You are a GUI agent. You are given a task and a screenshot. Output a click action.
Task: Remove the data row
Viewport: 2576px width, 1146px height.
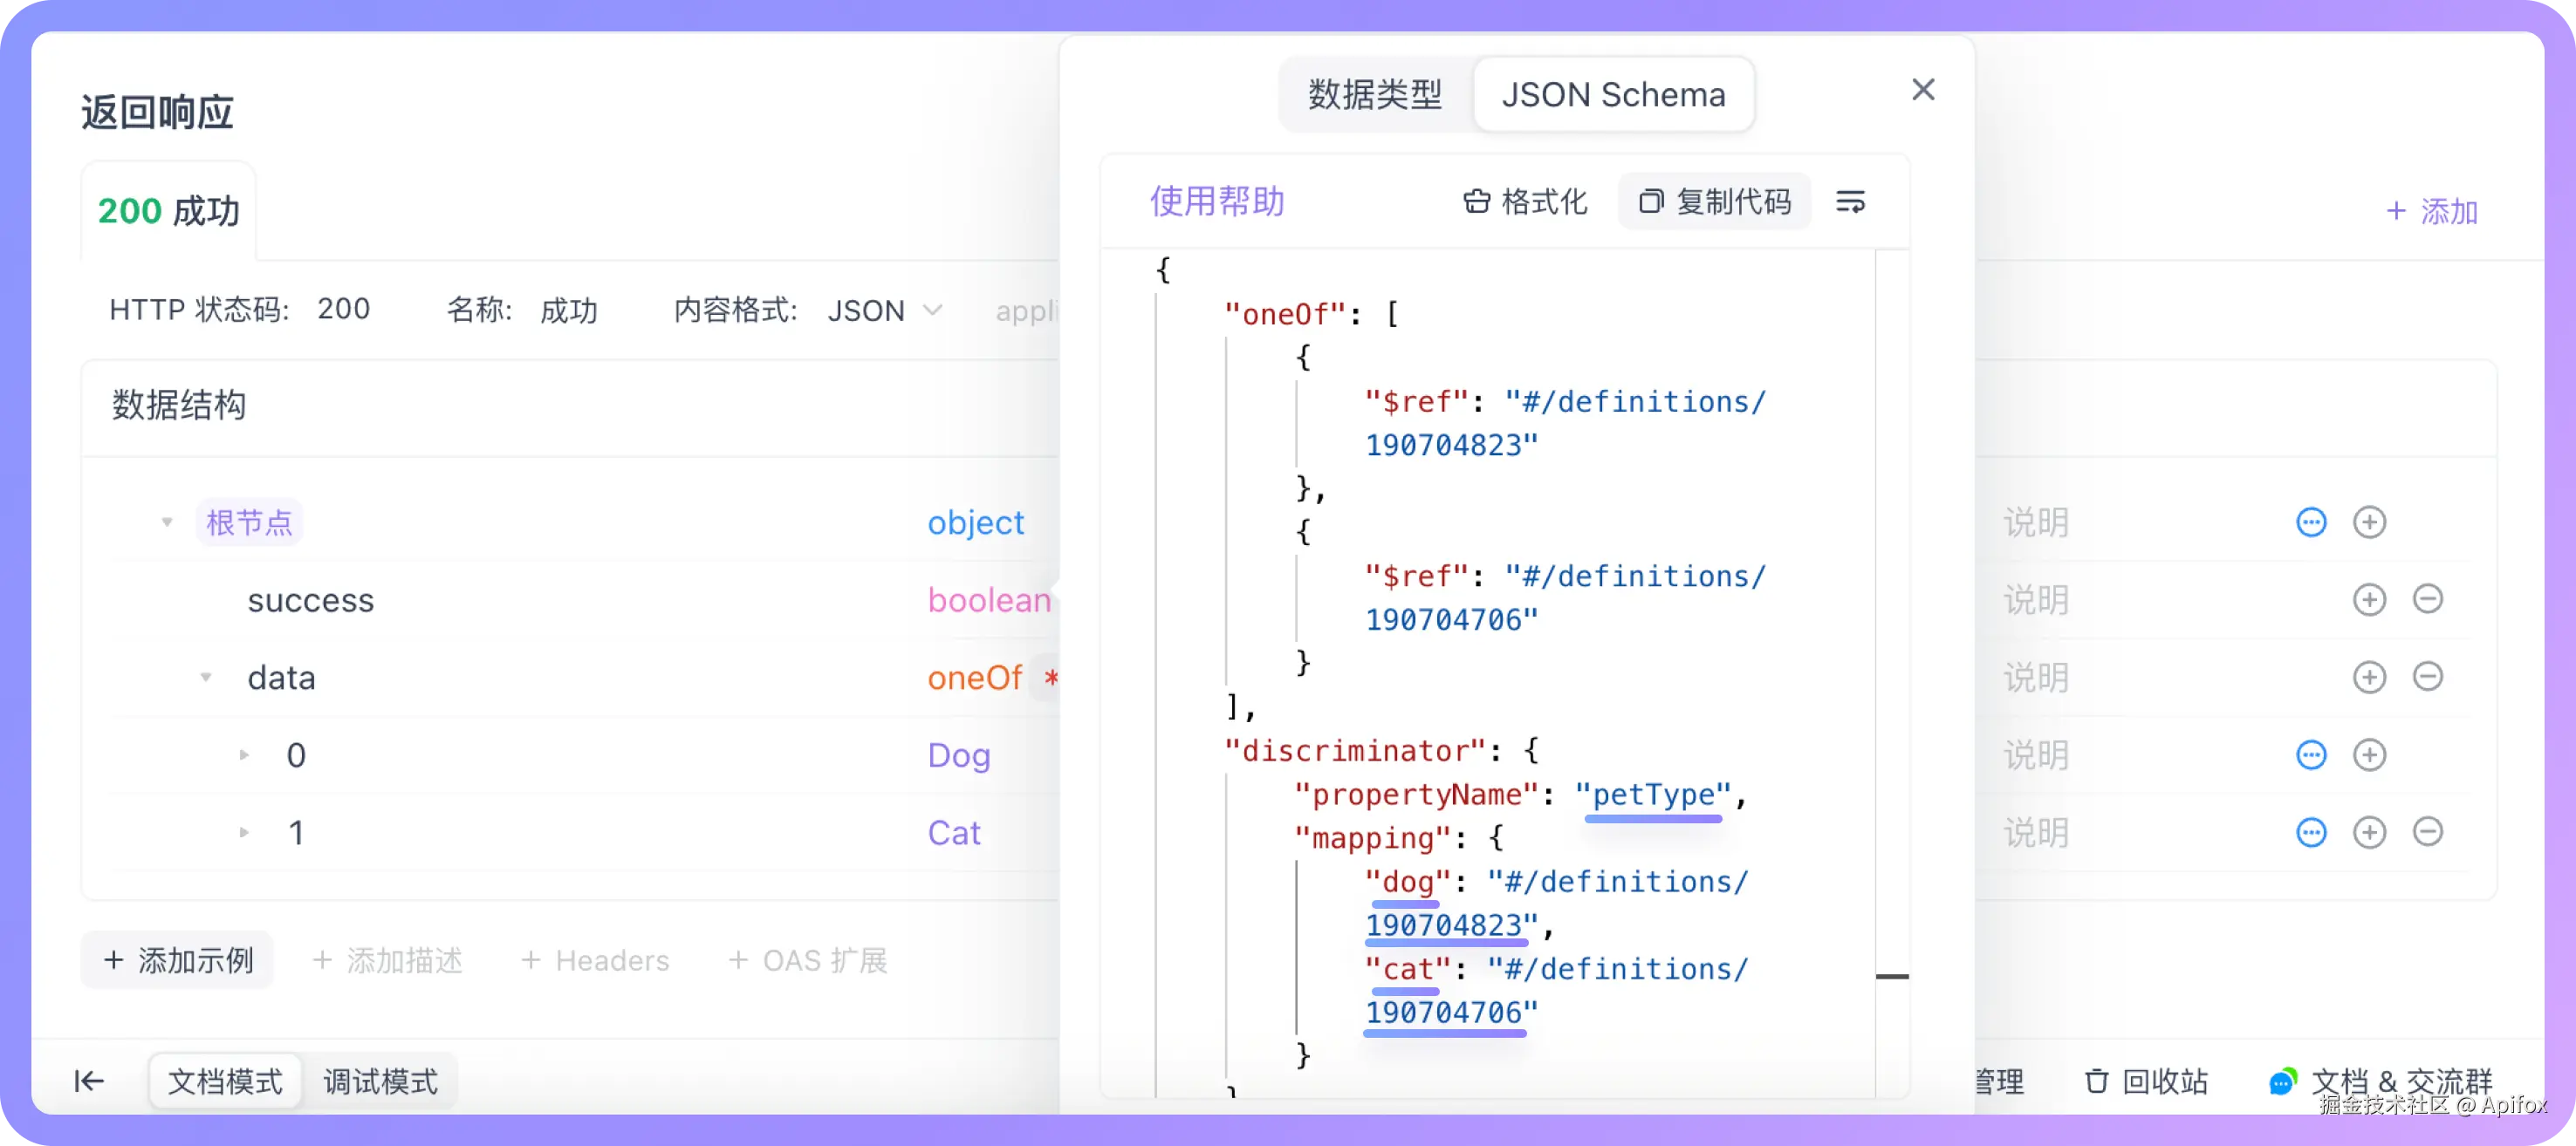pos(2427,677)
